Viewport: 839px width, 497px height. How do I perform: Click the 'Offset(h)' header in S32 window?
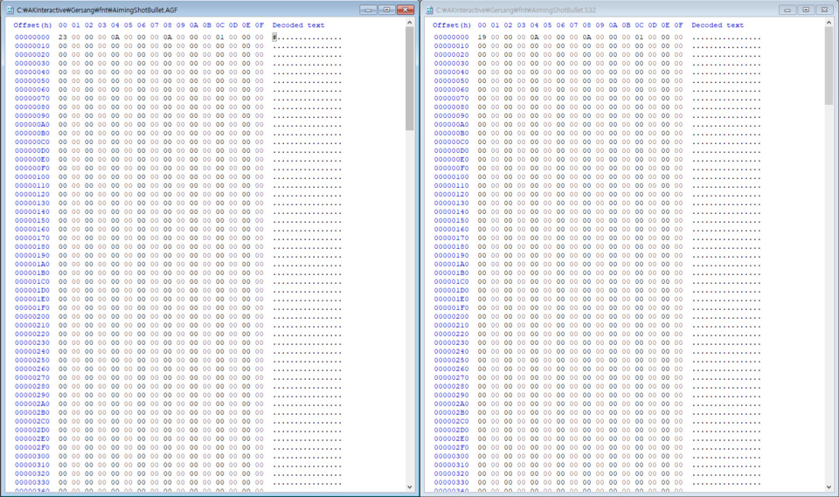(x=452, y=25)
